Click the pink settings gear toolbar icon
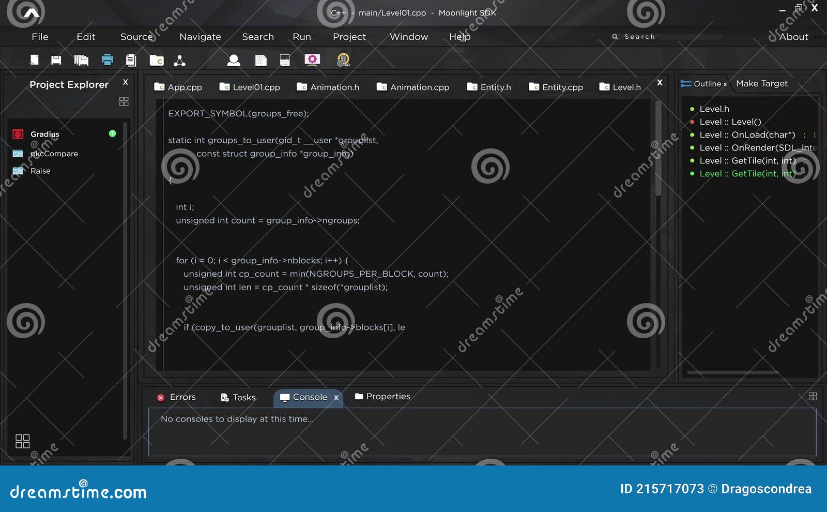 (312, 59)
